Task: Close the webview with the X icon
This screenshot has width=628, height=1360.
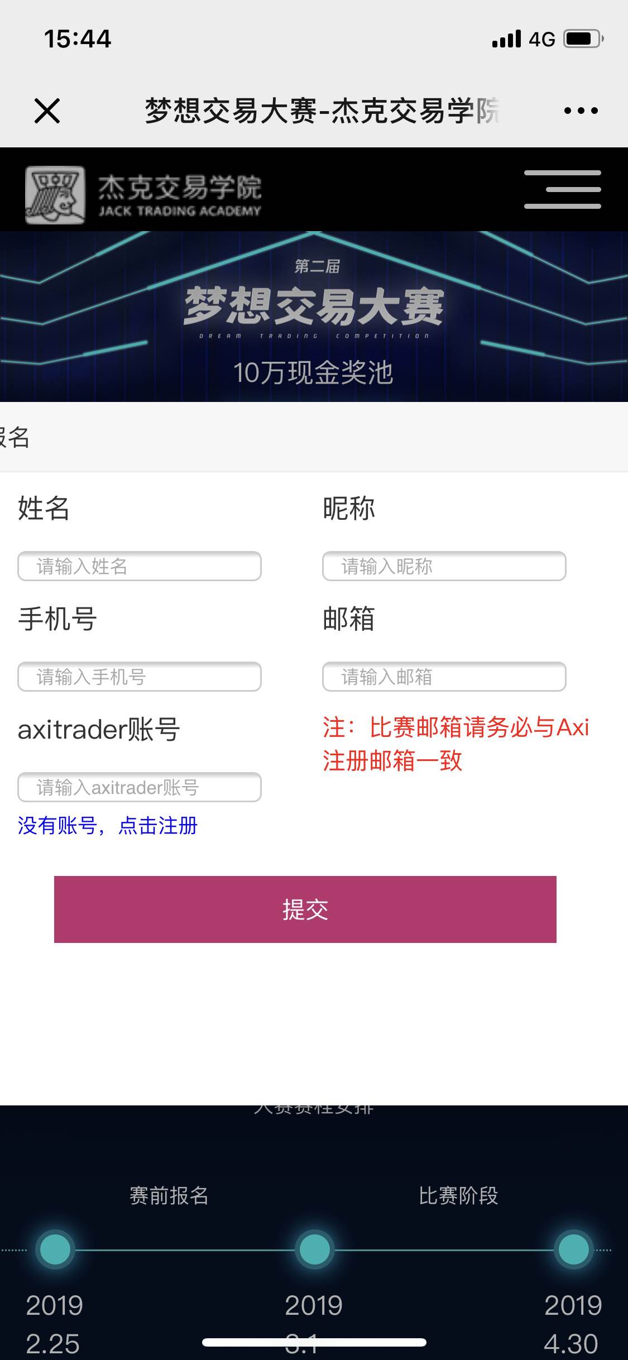Action: point(47,111)
